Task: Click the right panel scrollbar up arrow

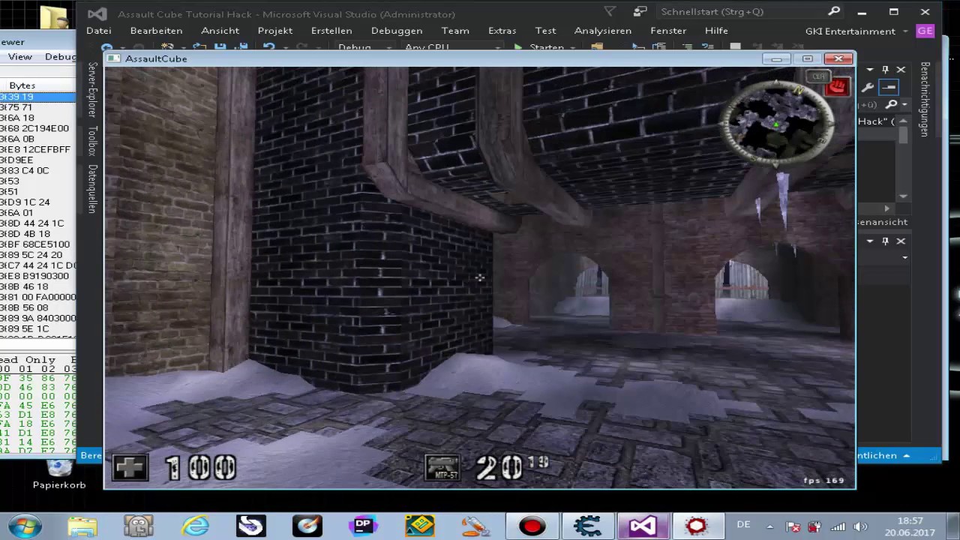Action: pyautogui.click(x=904, y=121)
